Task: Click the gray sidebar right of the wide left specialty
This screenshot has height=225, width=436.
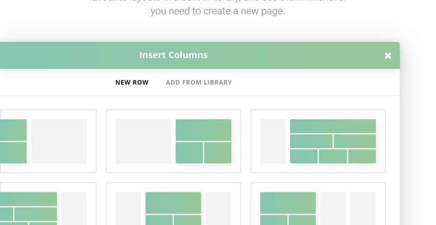Action: click(74, 208)
